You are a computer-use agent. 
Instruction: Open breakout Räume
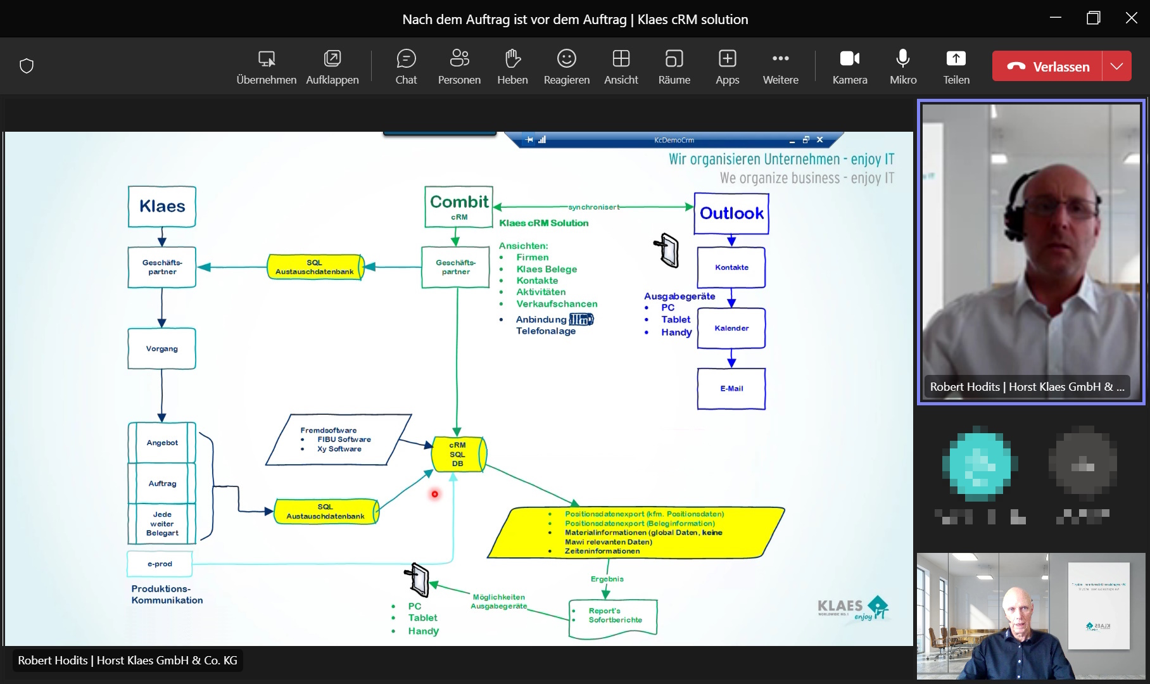click(x=674, y=66)
